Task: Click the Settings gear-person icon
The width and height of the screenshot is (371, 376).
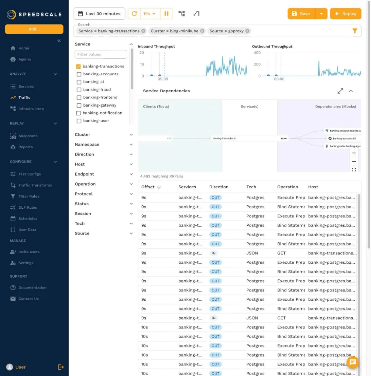Action: (x=13, y=263)
